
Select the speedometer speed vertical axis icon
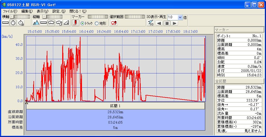[51, 23]
